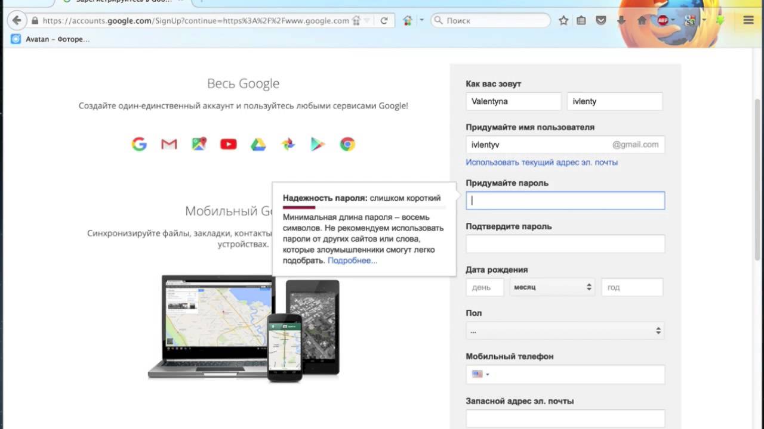Screen dimensions: 764x429
Task: Click the Подтвердите пароль field
Action: point(565,244)
